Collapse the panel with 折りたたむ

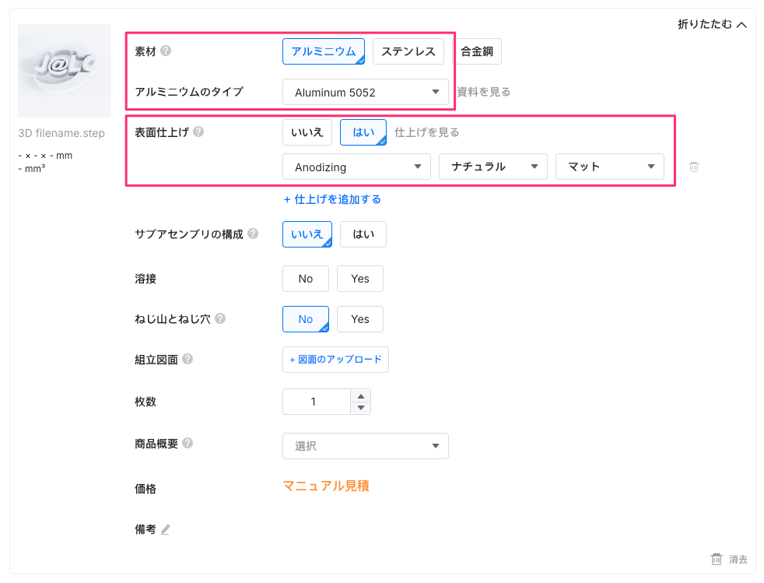pos(712,24)
